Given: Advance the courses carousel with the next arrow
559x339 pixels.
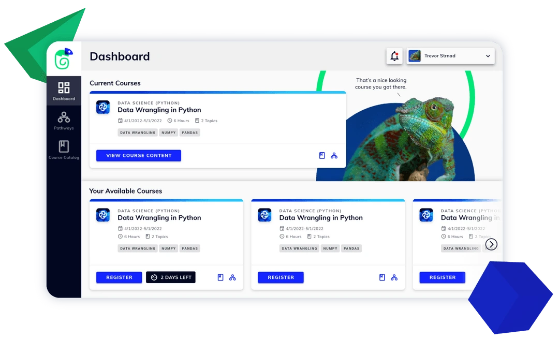Looking at the screenshot, I should 491,244.
